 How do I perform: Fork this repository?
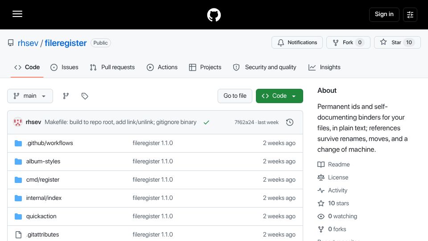(x=348, y=42)
